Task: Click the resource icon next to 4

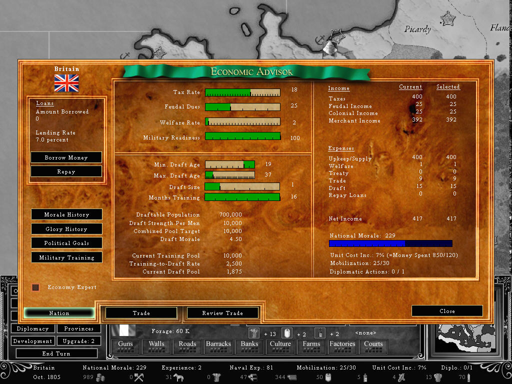Action: click(x=401, y=377)
